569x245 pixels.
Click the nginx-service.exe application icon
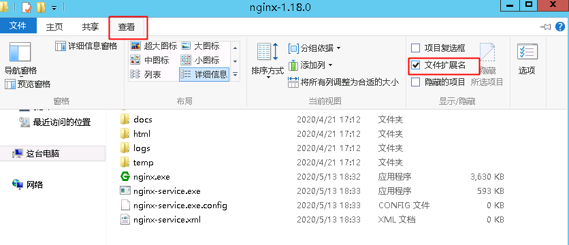125,191
